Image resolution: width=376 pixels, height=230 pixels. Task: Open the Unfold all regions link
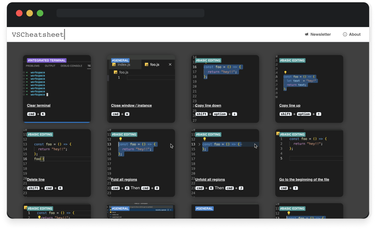point(210,180)
